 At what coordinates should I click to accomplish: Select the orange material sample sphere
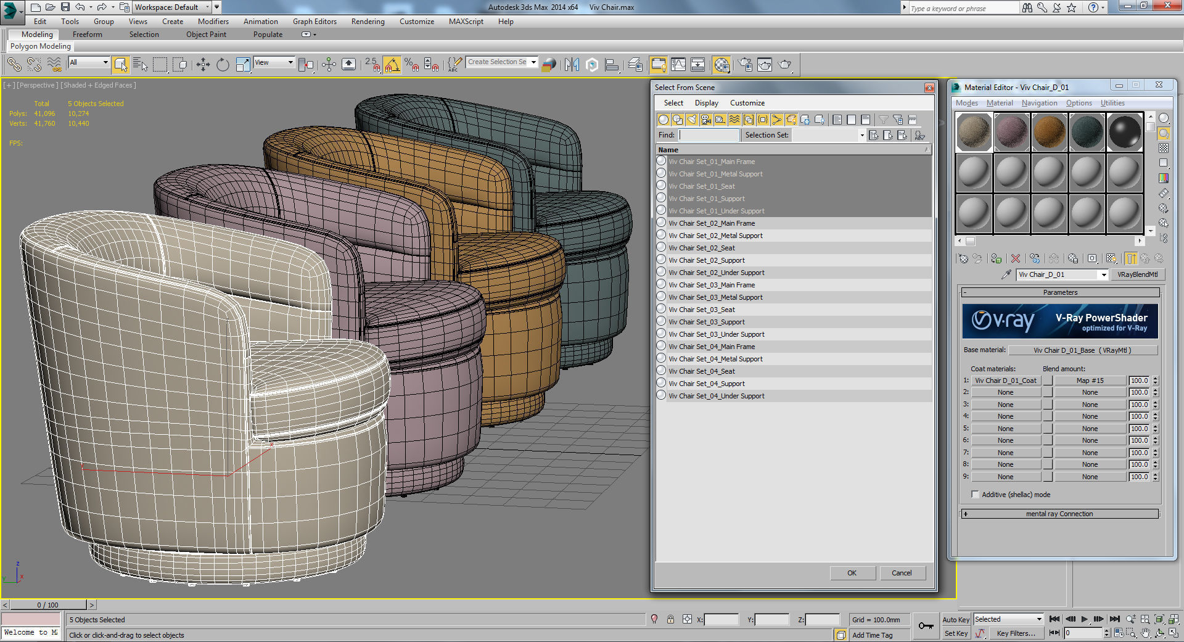(1049, 131)
